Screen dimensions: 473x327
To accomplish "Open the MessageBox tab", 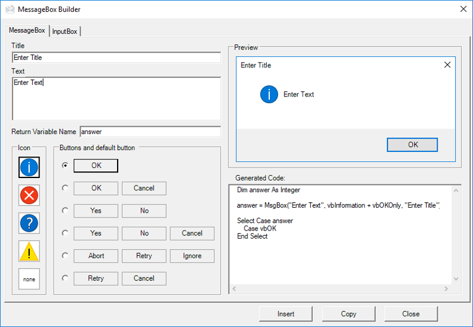I will pyautogui.click(x=27, y=30).
